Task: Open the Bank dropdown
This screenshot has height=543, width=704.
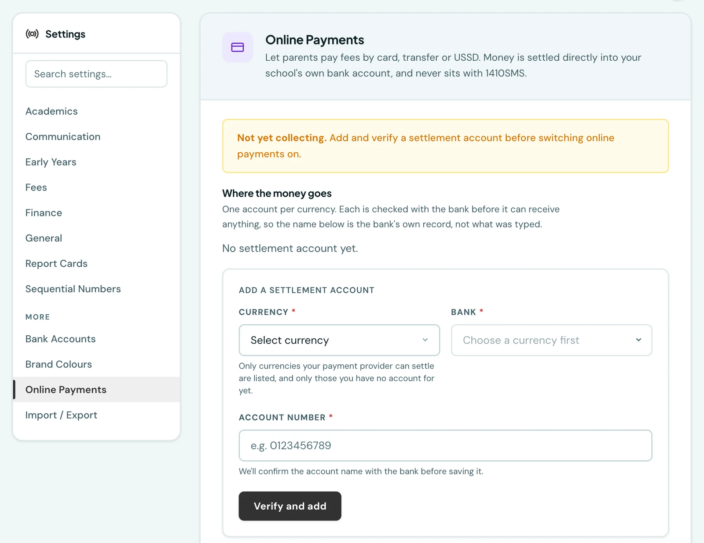Action: [x=551, y=340]
